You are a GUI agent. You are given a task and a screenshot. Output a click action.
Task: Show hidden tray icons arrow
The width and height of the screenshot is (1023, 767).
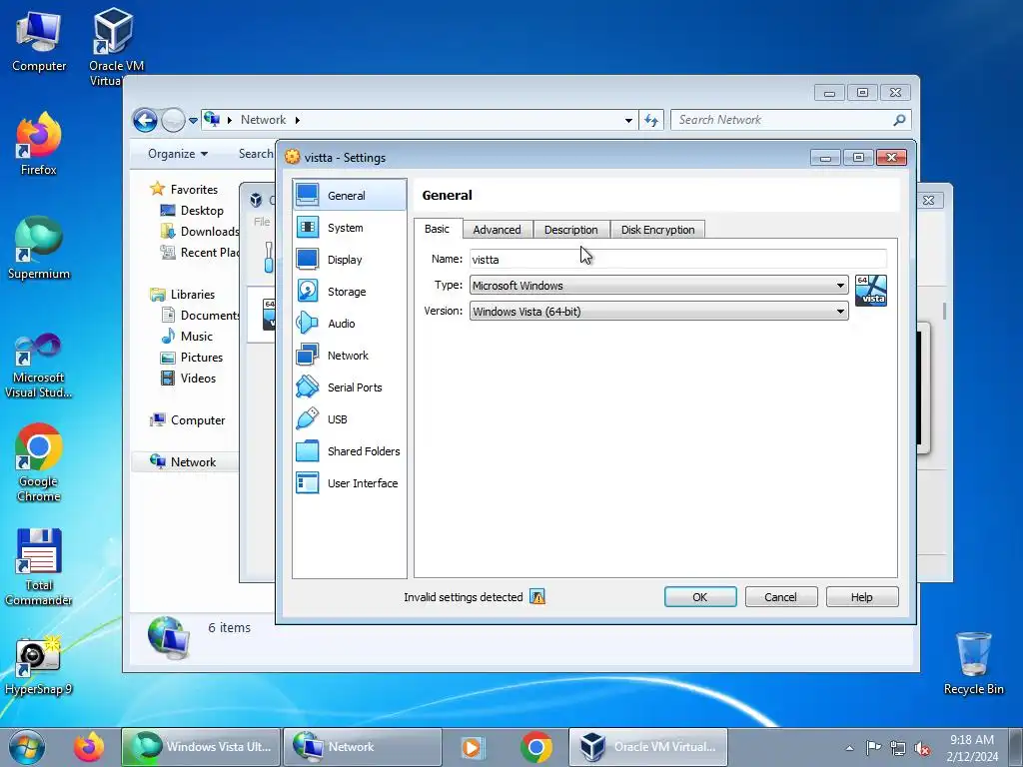[x=849, y=748]
